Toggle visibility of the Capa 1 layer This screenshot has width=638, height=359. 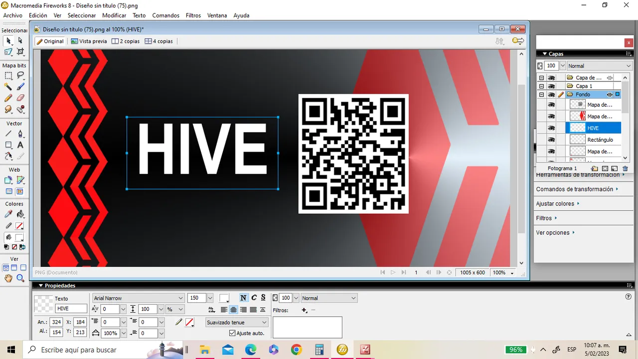click(x=551, y=86)
